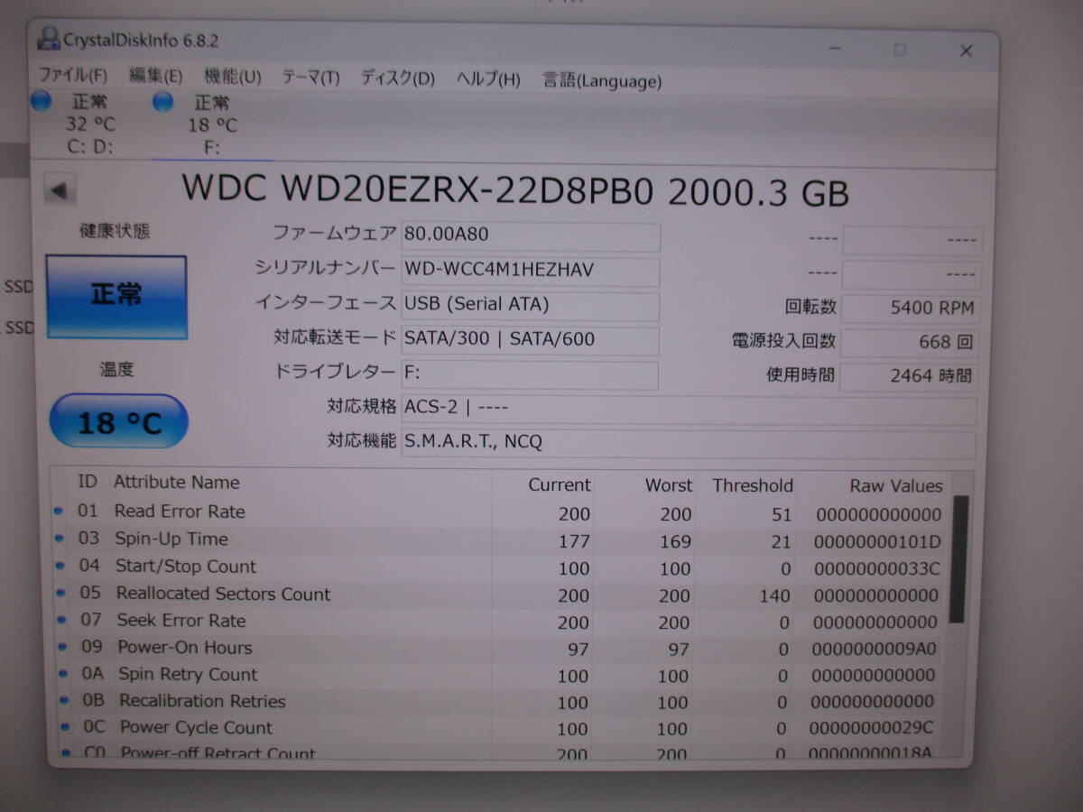Viewport: 1083px width, 812px height.
Task: Click the status dot for Spin-Up Time
Action: (60, 539)
